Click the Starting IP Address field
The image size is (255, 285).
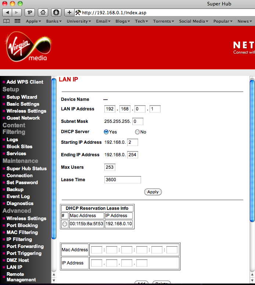point(133,142)
